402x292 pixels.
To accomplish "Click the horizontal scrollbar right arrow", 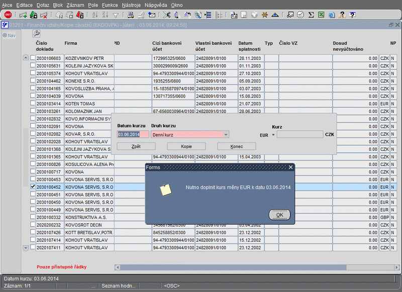I will click(396, 267).
